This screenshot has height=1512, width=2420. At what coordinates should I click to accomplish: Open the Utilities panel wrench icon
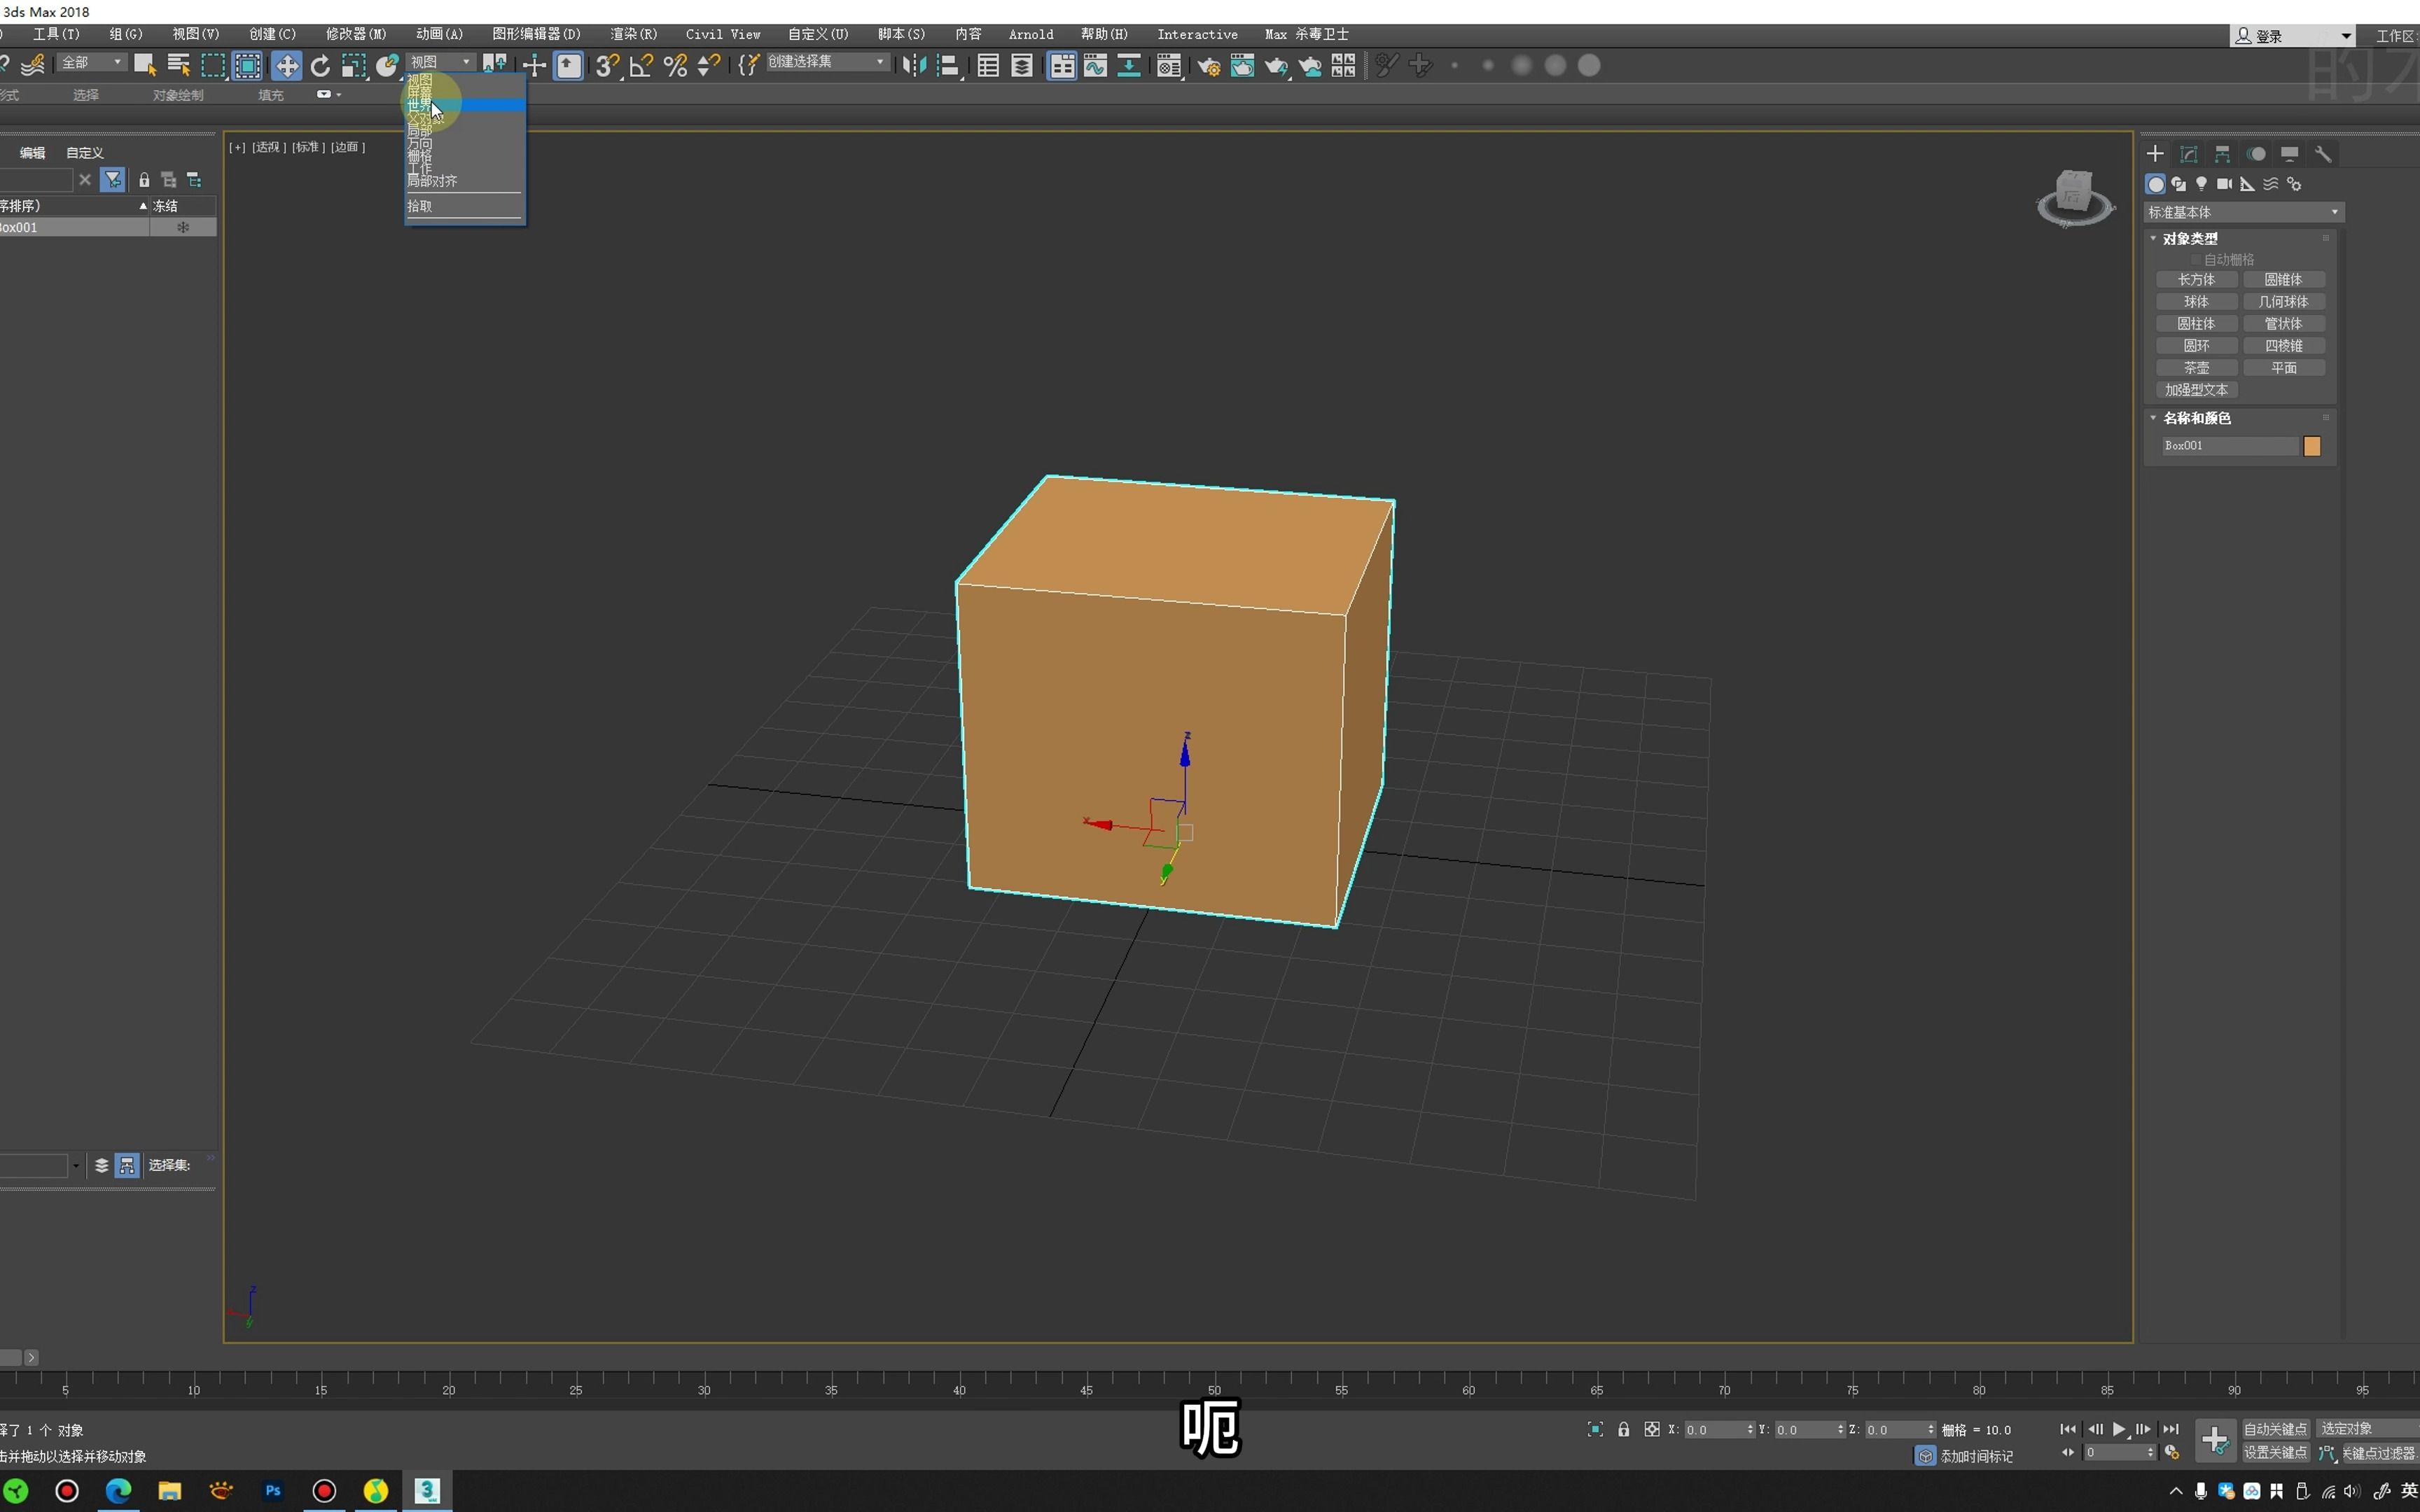pyautogui.click(x=2323, y=154)
